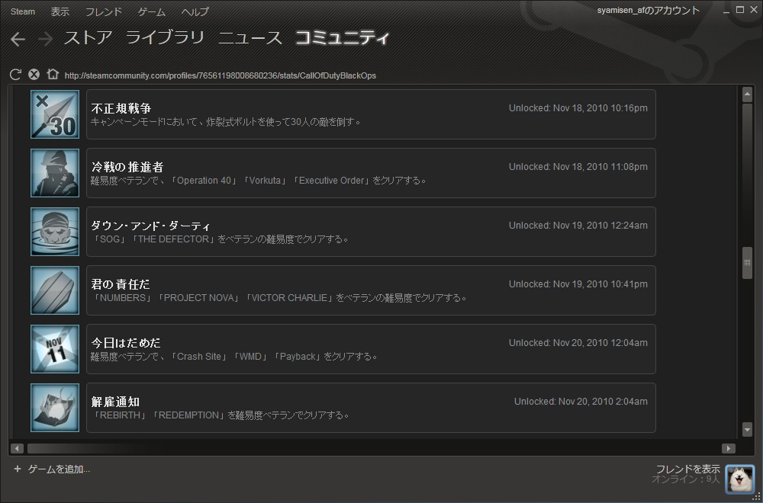Click the Nov 18, 2010 10:16pm unlock date
Screen dimensions: 763x503
[x=578, y=108]
